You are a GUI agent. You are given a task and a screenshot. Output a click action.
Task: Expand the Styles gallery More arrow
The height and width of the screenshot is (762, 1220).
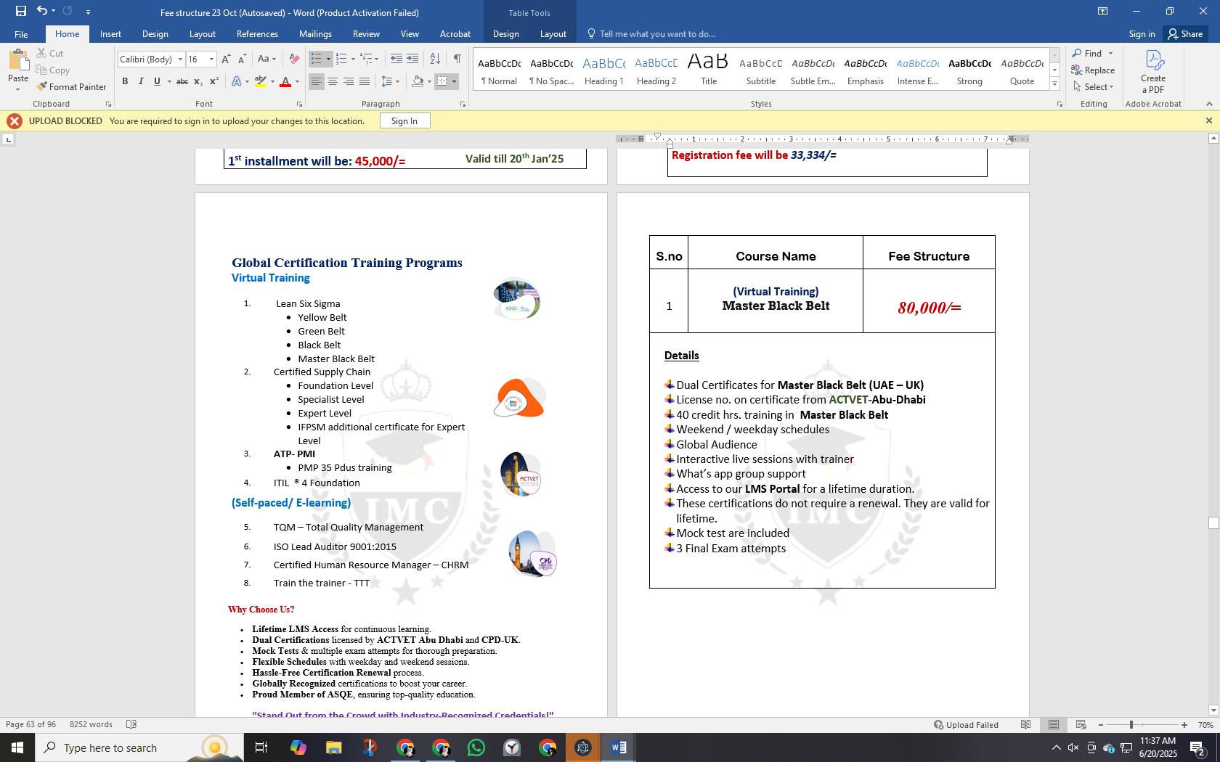(1055, 84)
